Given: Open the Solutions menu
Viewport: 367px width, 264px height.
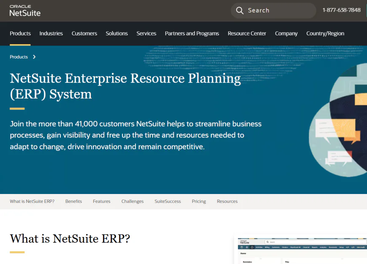Looking at the screenshot, I should [x=116, y=33].
